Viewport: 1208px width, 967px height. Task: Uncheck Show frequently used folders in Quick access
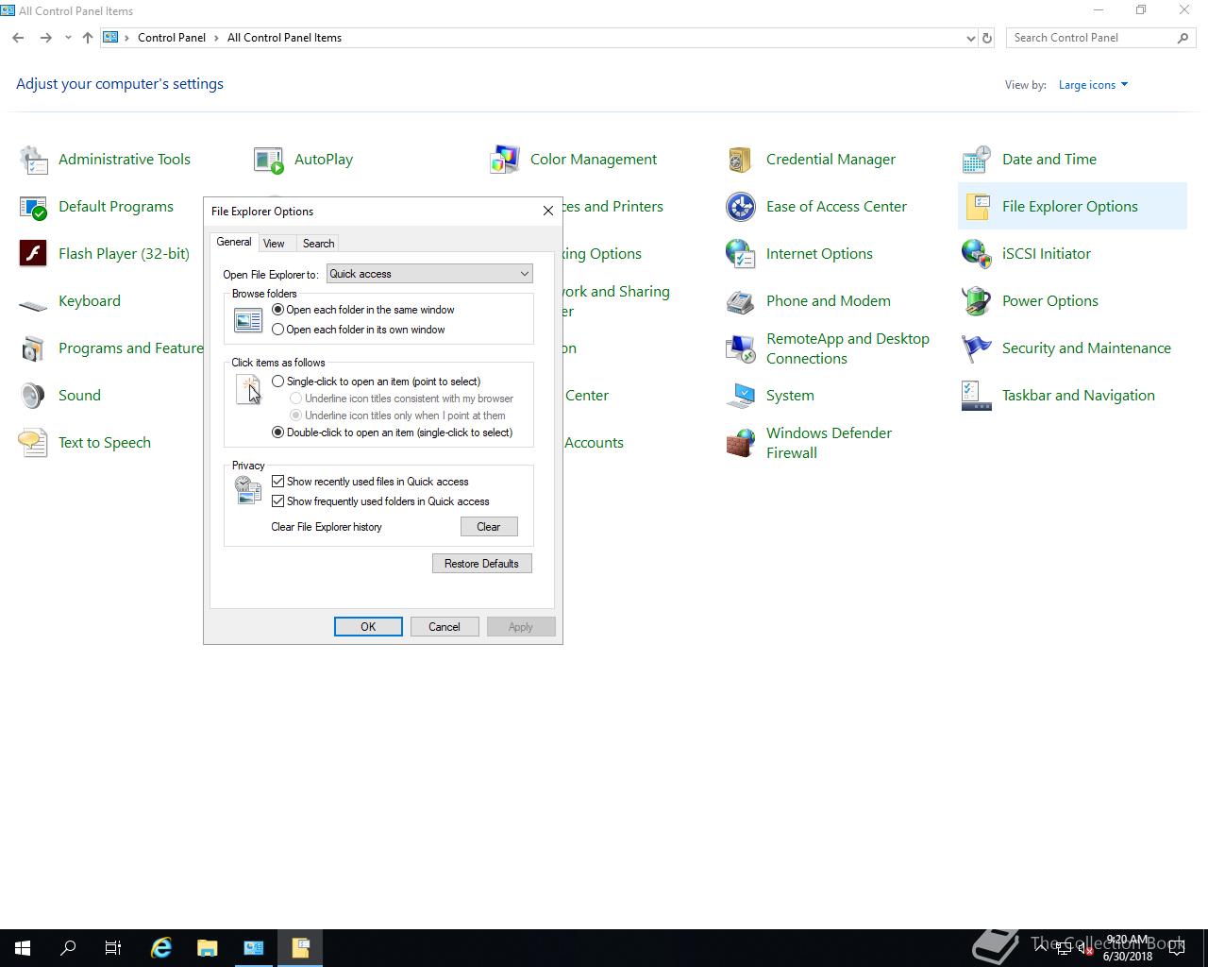click(x=278, y=501)
